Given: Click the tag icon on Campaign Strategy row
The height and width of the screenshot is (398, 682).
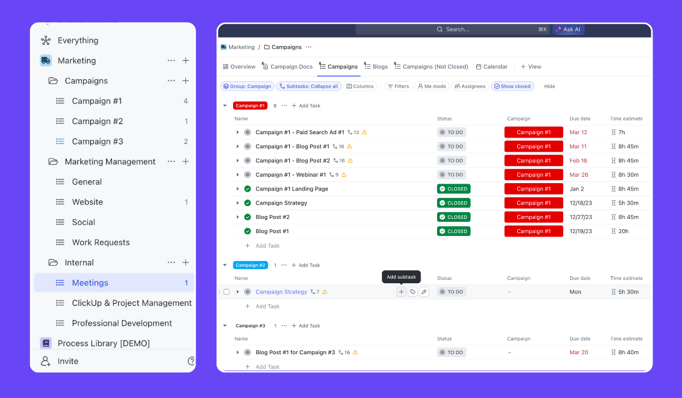Looking at the screenshot, I should point(413,292).
